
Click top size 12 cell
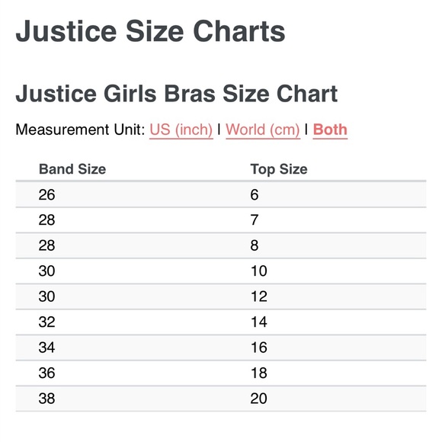pyautogui.click(x=258, y=296)
